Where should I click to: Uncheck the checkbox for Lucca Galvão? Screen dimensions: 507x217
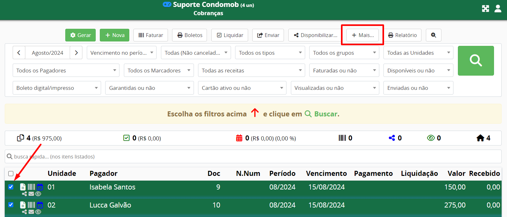pos(11,205)
